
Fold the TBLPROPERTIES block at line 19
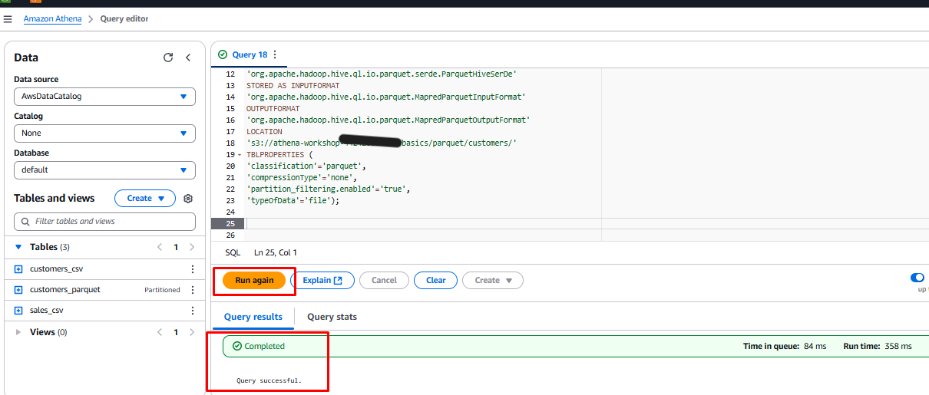[240, 155]
